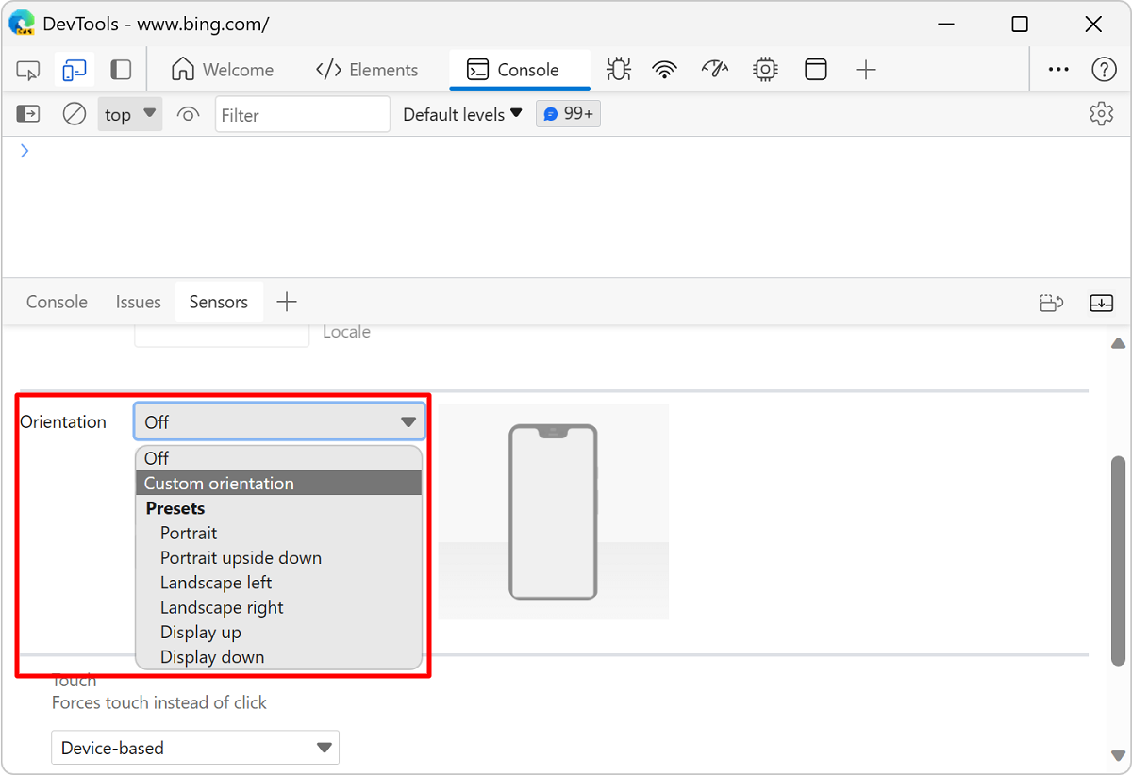1132x775 pixels.
Task: Toggle the console sidebar icon
Action: [x=28, y=114]
